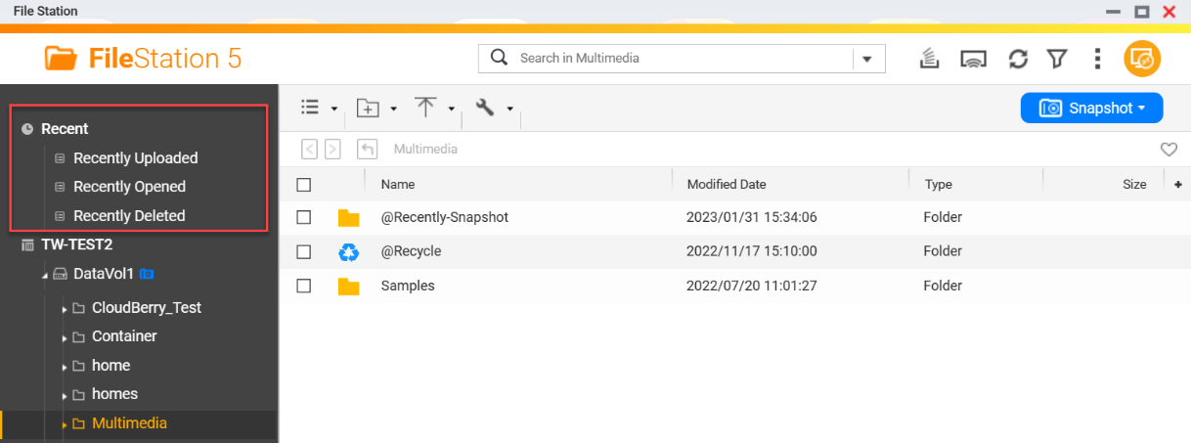Open the upload dropdown arrow
This screenshot has height=443, width=1191.
(451, 109)
